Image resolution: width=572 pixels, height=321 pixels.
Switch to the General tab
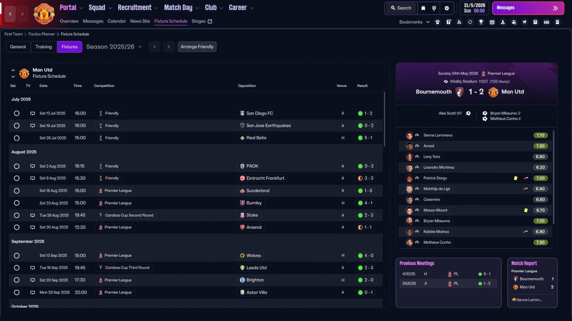point(18,47)
